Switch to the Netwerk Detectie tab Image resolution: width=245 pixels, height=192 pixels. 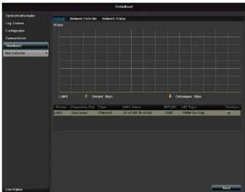coord(83,19)
